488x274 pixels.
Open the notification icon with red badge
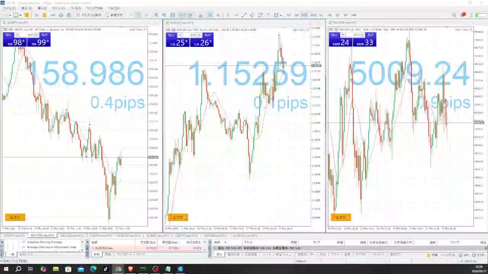click(x=462, y=15)
